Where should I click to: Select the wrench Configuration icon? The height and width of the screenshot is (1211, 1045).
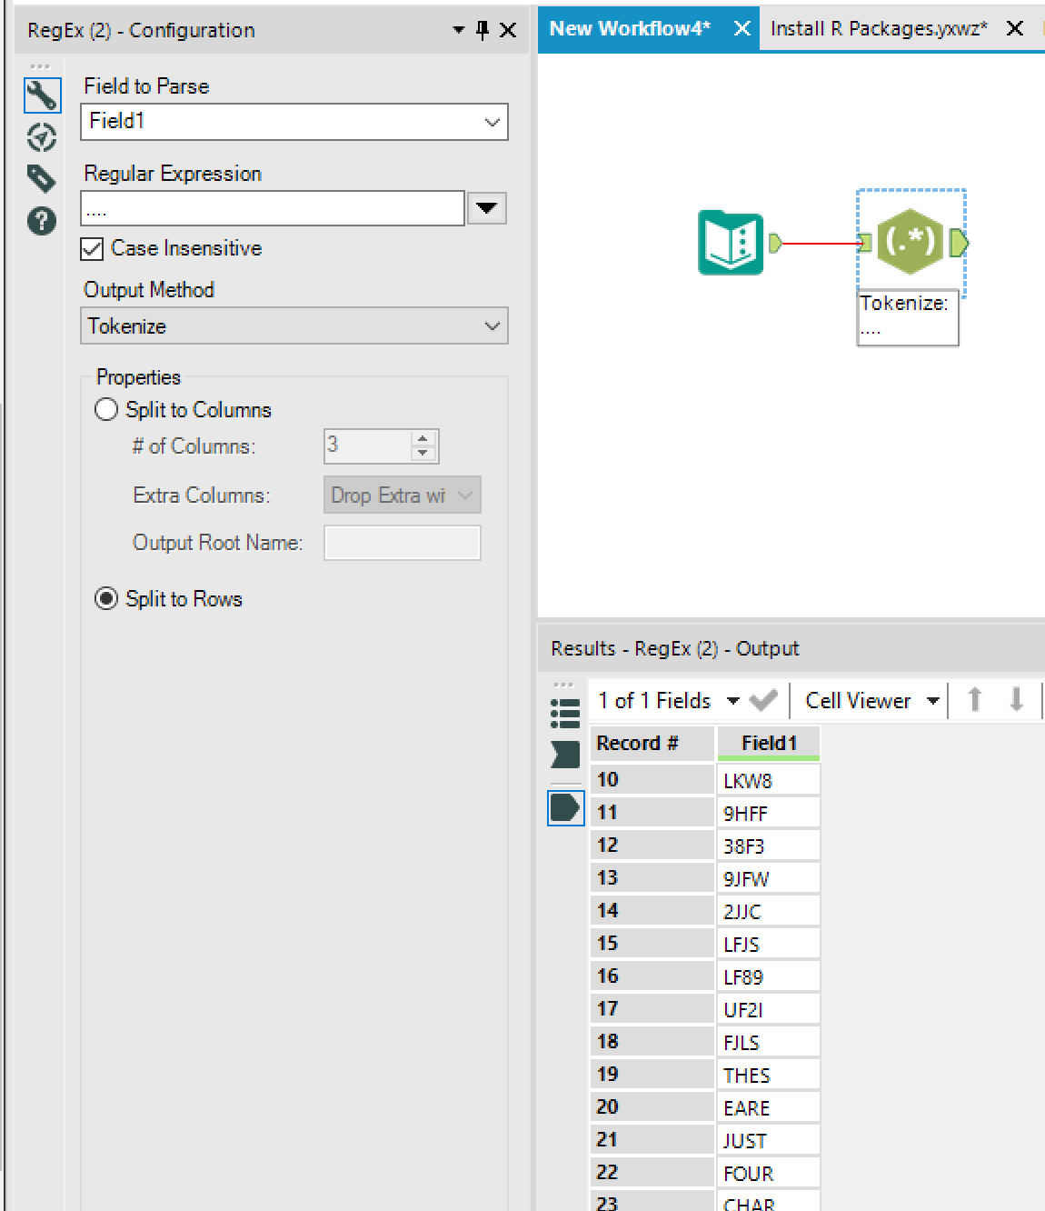pyautogui.click(x=41, y=95)
